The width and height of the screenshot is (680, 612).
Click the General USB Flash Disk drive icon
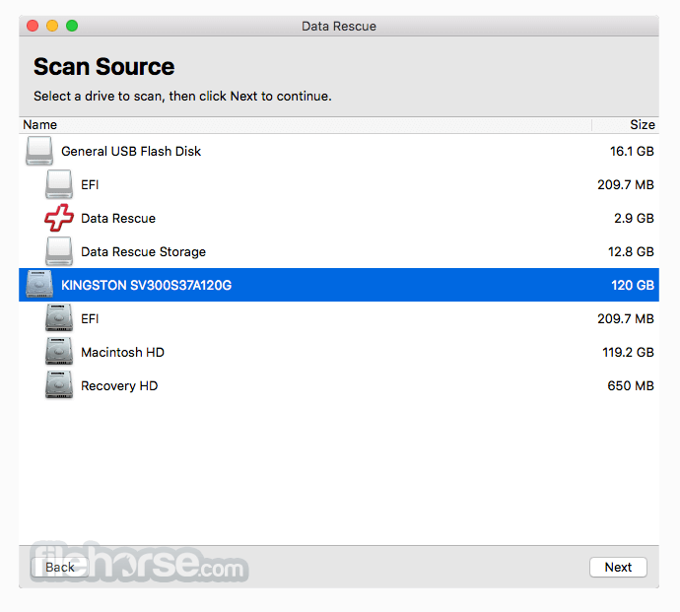tap(39, 151)
